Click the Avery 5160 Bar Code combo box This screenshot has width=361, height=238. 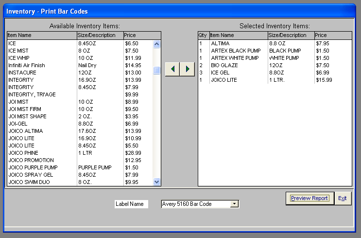(200, 204)
